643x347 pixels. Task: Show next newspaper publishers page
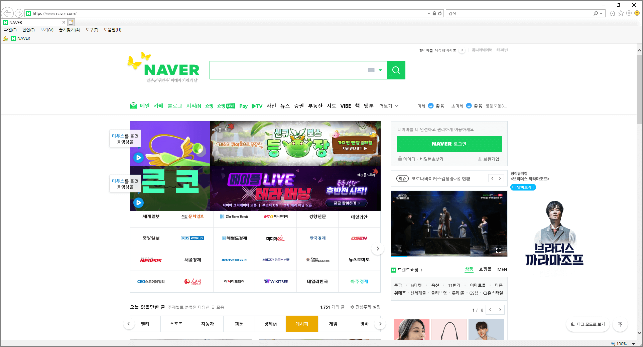[x=378, y=249]
